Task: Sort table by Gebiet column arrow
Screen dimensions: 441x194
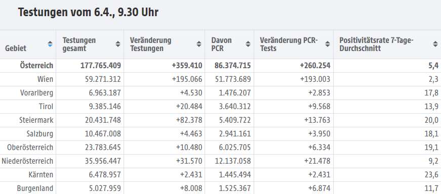Action: pos(50,44)
